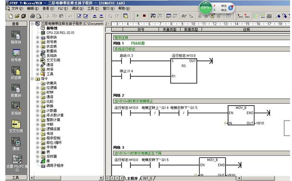Collapse the project root tree node
This screenshot has width=292, height=181.
click(32, 24)
